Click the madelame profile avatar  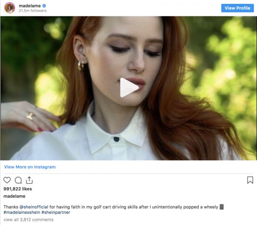(x=9, y=7)
